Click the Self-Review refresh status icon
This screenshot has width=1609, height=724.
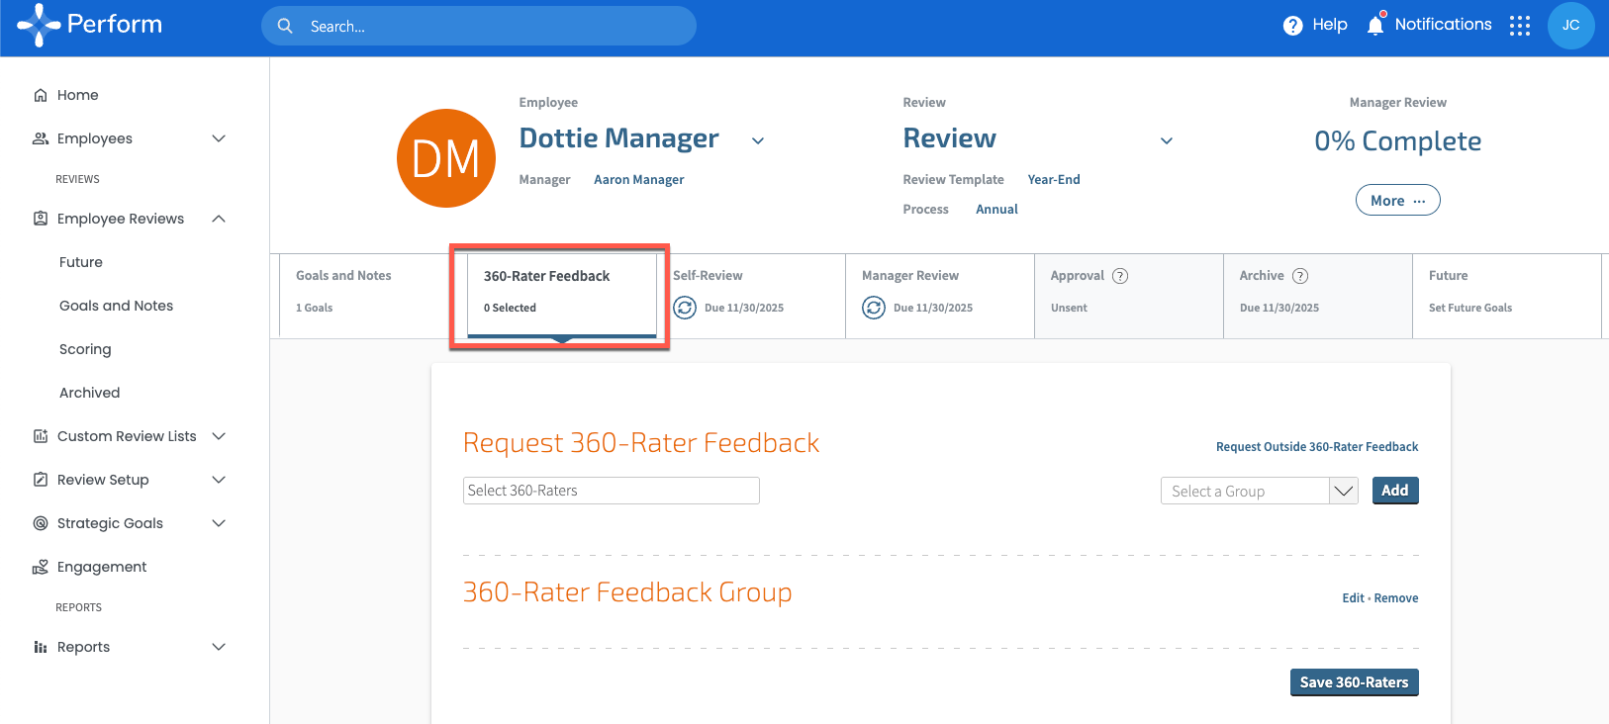[685, 308]
